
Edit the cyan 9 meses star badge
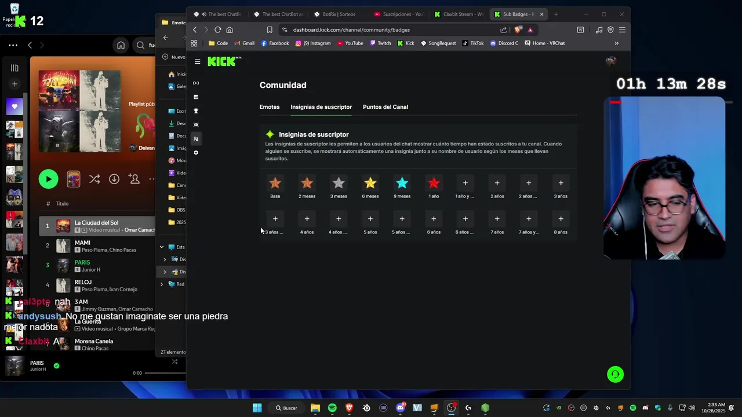click(402, 183)
